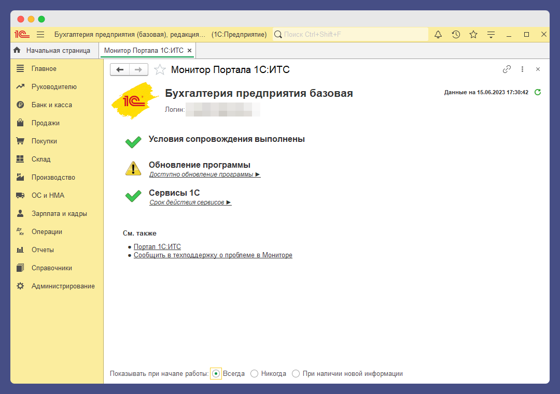The image size is (560, 394).
Task: Click the macOS green fullscreen dot
Action: 41,19
